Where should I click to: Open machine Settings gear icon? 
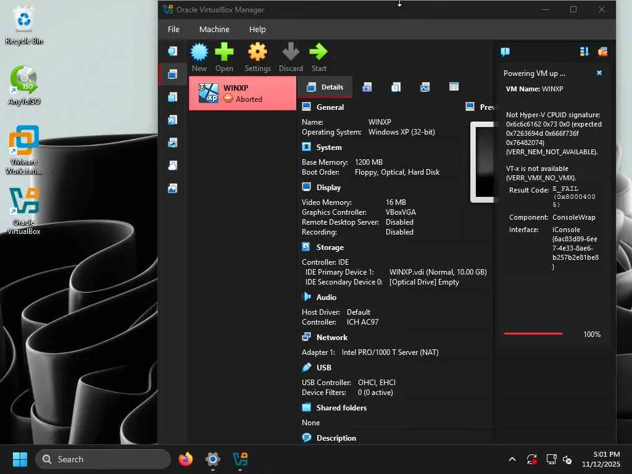[257, 52]
